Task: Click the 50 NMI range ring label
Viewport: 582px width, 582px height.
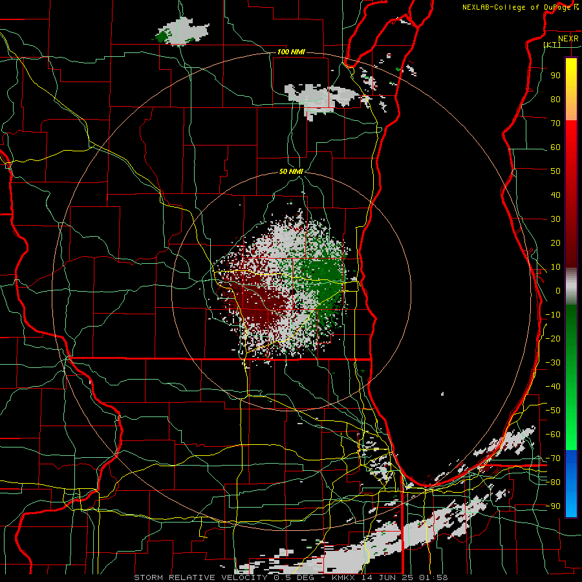Action: tap(291, 171)
